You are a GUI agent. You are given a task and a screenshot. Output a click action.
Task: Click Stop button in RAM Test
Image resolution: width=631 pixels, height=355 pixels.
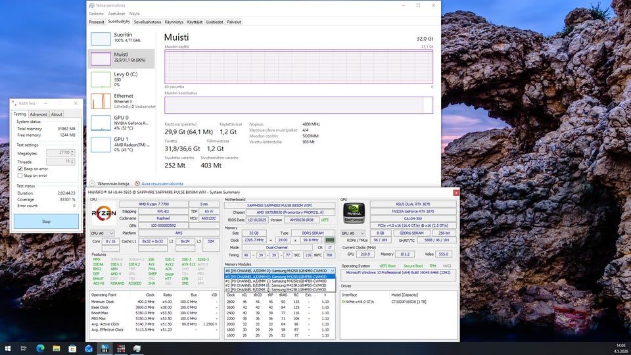click(46, 222)
